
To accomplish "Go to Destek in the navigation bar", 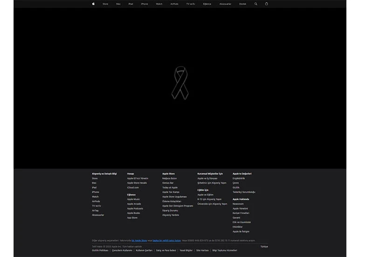I will (x=242, y=4).
